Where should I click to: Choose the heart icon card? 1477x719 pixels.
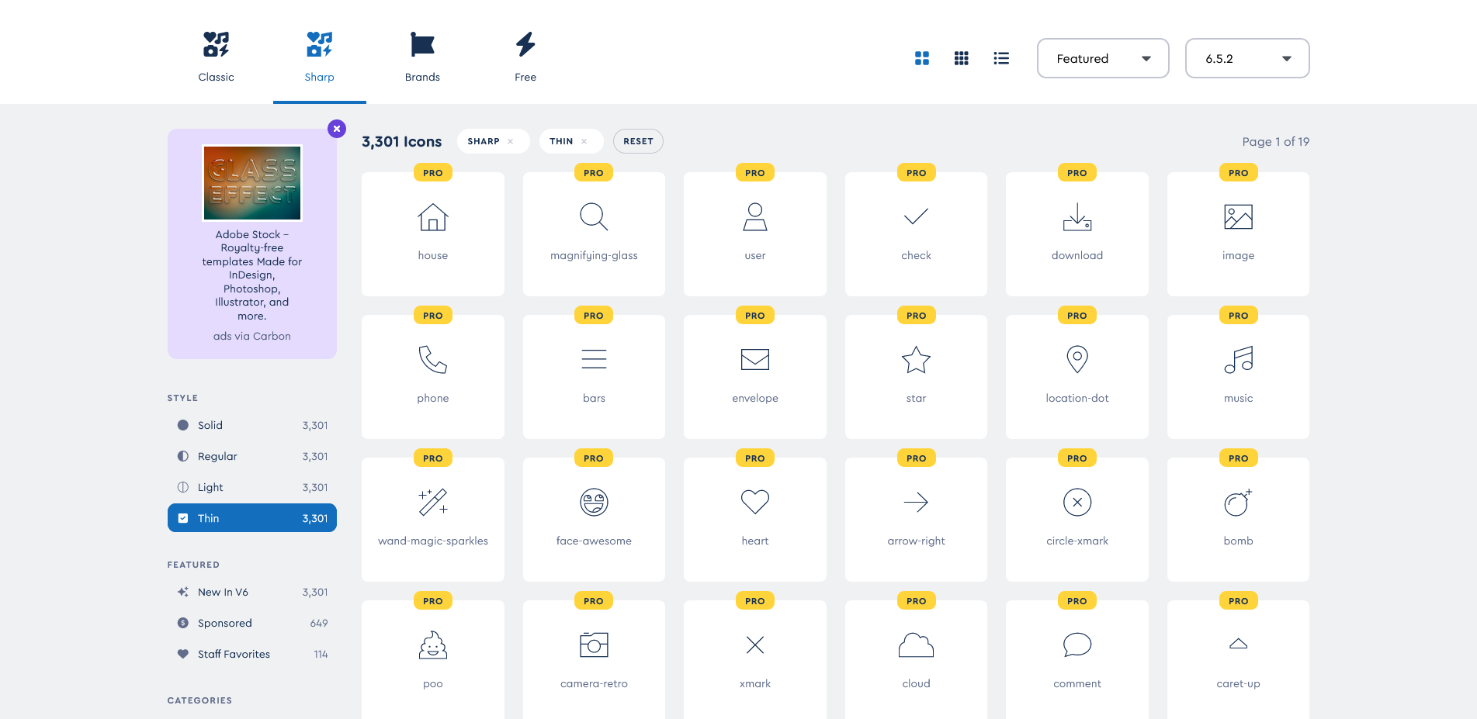[x=754, y=519]
